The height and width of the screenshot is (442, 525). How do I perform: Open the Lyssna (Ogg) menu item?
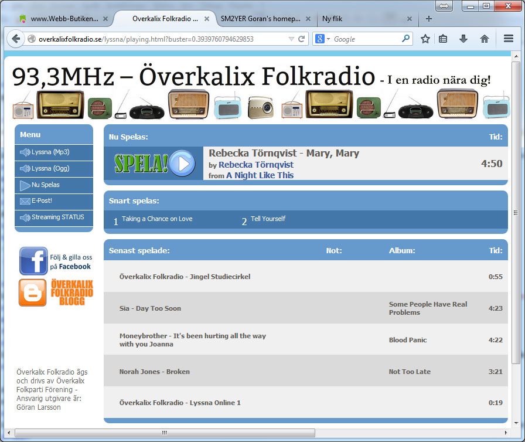pyautogui.click(x=54, y=169)
